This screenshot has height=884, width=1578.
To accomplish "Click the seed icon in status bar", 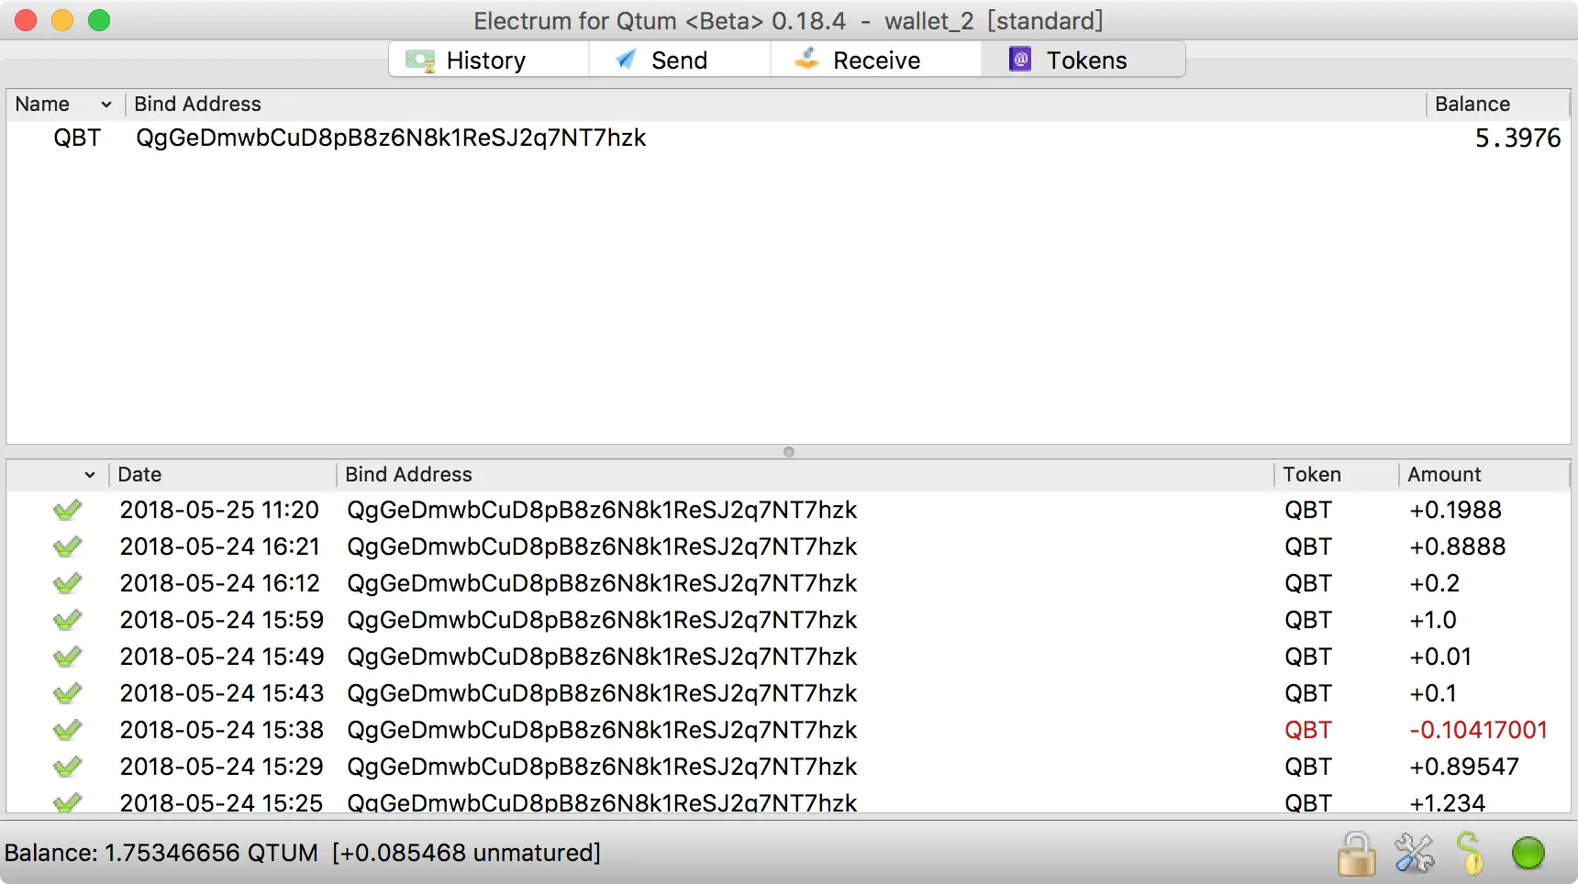I will click(1470, 854).
